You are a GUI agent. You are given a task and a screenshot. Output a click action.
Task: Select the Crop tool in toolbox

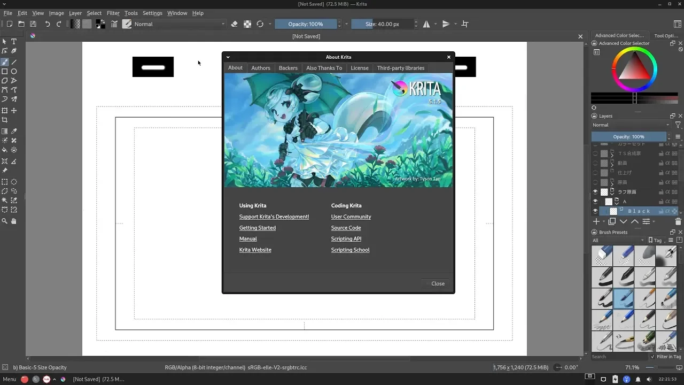coord(5,120)
